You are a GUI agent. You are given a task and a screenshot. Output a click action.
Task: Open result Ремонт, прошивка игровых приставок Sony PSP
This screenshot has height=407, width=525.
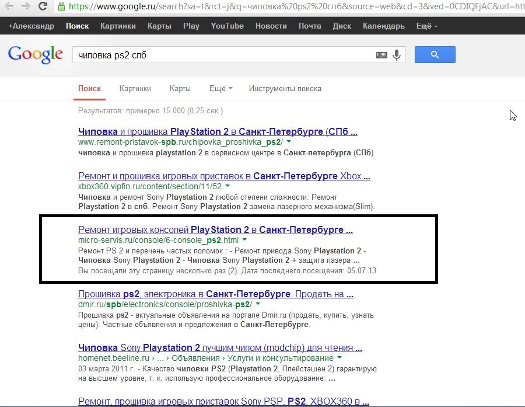click(223, 401)
